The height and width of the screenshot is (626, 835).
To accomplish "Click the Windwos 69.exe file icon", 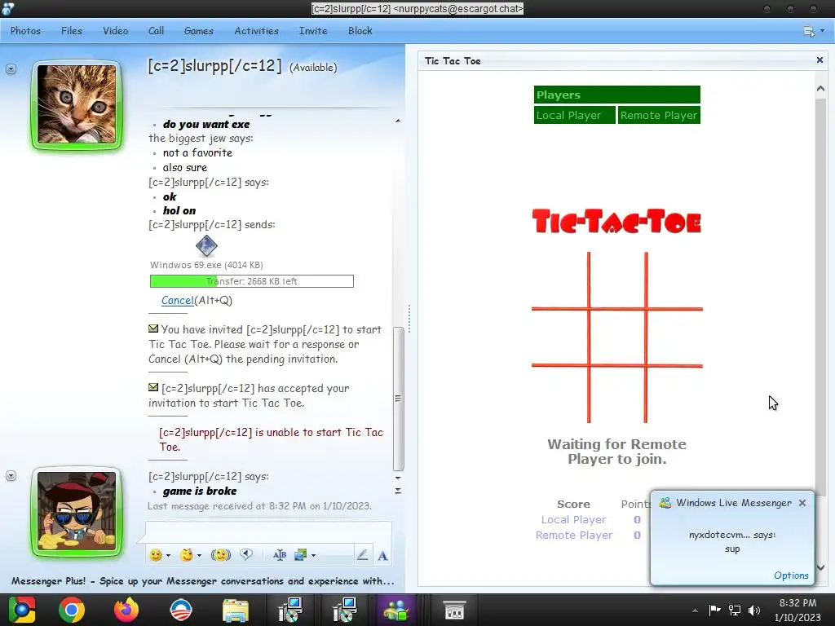I will (206, 246).
